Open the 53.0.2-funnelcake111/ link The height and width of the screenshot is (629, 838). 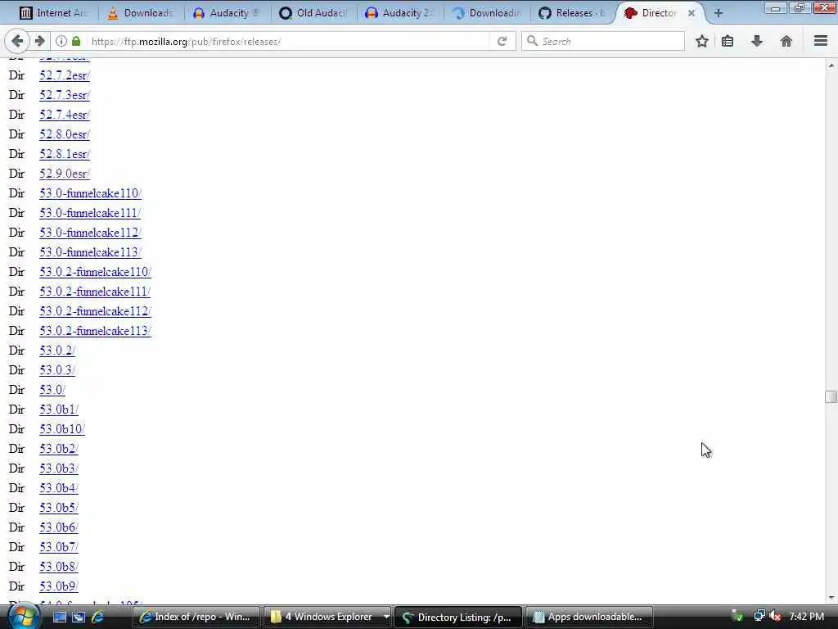95,292
